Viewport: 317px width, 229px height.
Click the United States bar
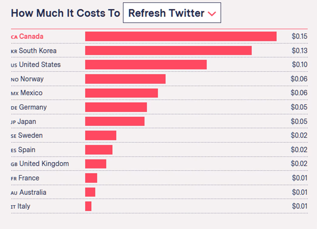(146, 65)
